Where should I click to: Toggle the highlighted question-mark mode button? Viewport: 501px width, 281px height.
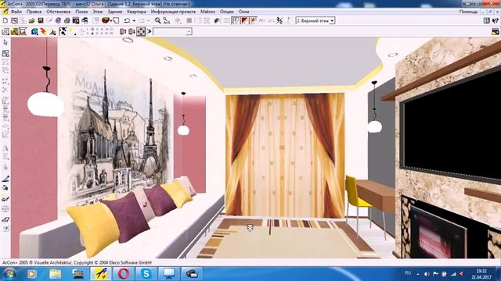(236, 20)
